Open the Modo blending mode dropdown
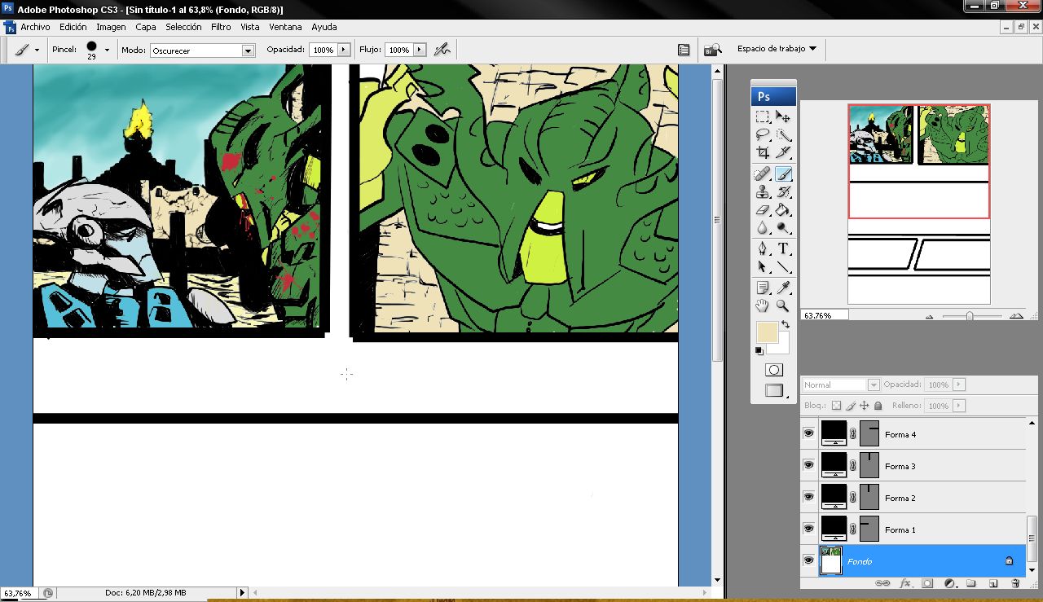Image resolution: width=1043 pixels, height=602 pixels. tap(248, 51)
